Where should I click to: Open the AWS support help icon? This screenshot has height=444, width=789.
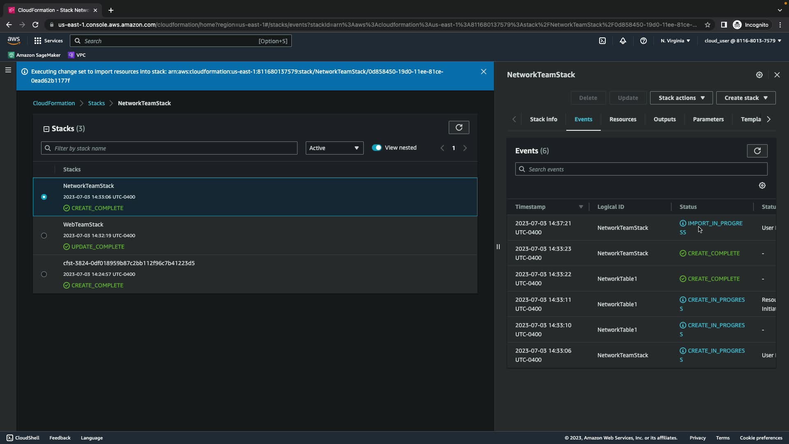click(644, 41)
